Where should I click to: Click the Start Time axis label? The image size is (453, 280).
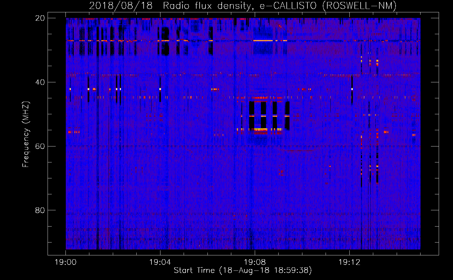click(x=243, y=270)
